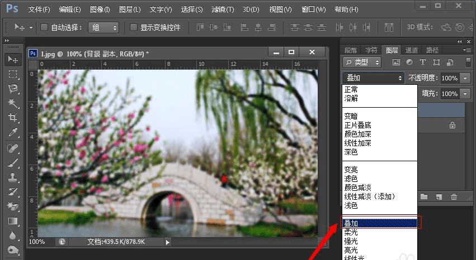Create a new group folder icon
Image resolution: width=476 pixels, height=260 pixels.
pos(424,197)
